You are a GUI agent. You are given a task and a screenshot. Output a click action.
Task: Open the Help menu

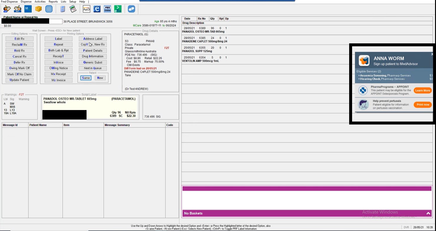click(82, 2)
